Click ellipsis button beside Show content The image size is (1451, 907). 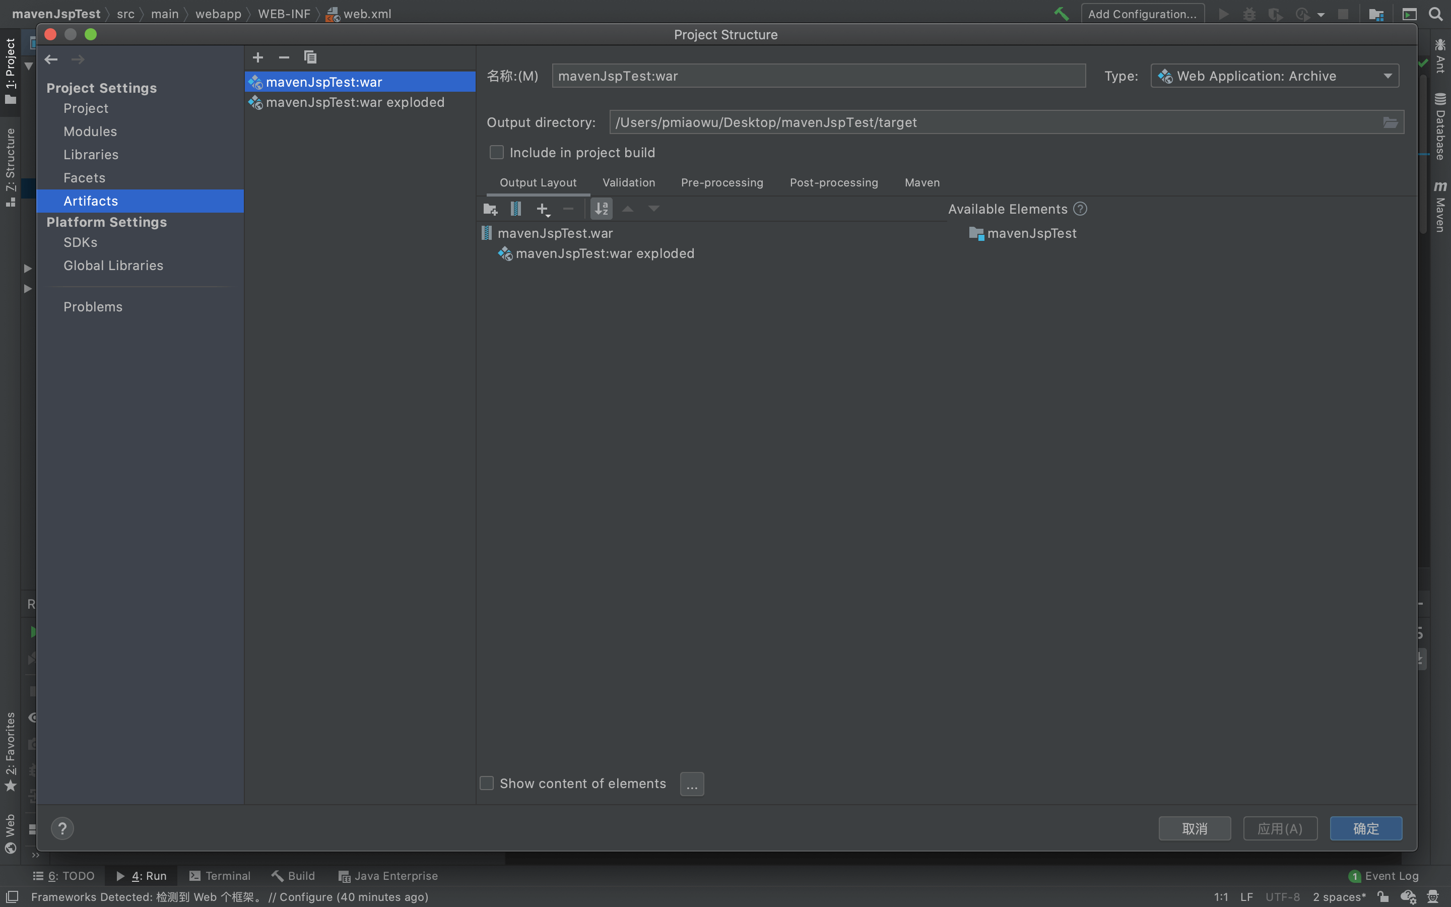(692, 784)
